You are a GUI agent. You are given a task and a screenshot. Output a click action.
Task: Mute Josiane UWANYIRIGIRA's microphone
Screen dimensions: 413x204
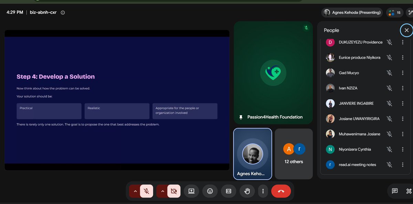coord(389,119)
